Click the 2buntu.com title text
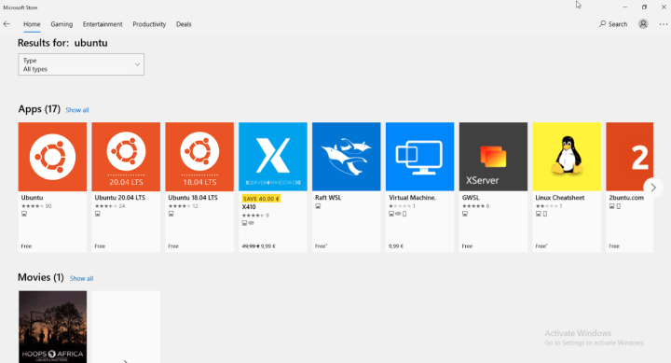Image resolution: width=671 pixels, height=363 pixels. (626, 198)
